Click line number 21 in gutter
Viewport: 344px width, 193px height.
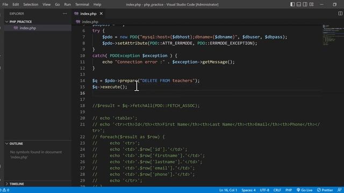(x=82, y=124)
